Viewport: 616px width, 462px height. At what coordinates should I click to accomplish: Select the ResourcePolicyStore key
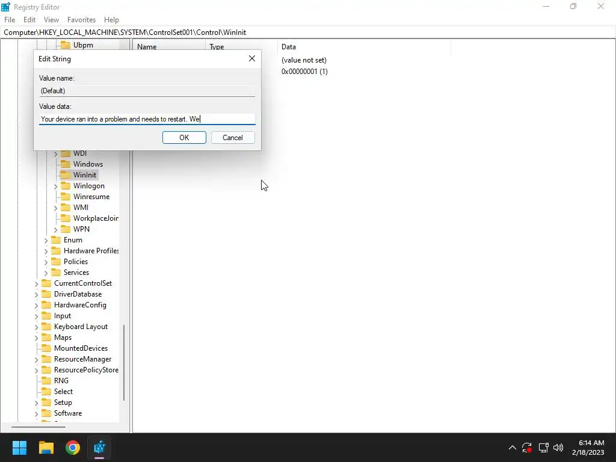[86, 370]
